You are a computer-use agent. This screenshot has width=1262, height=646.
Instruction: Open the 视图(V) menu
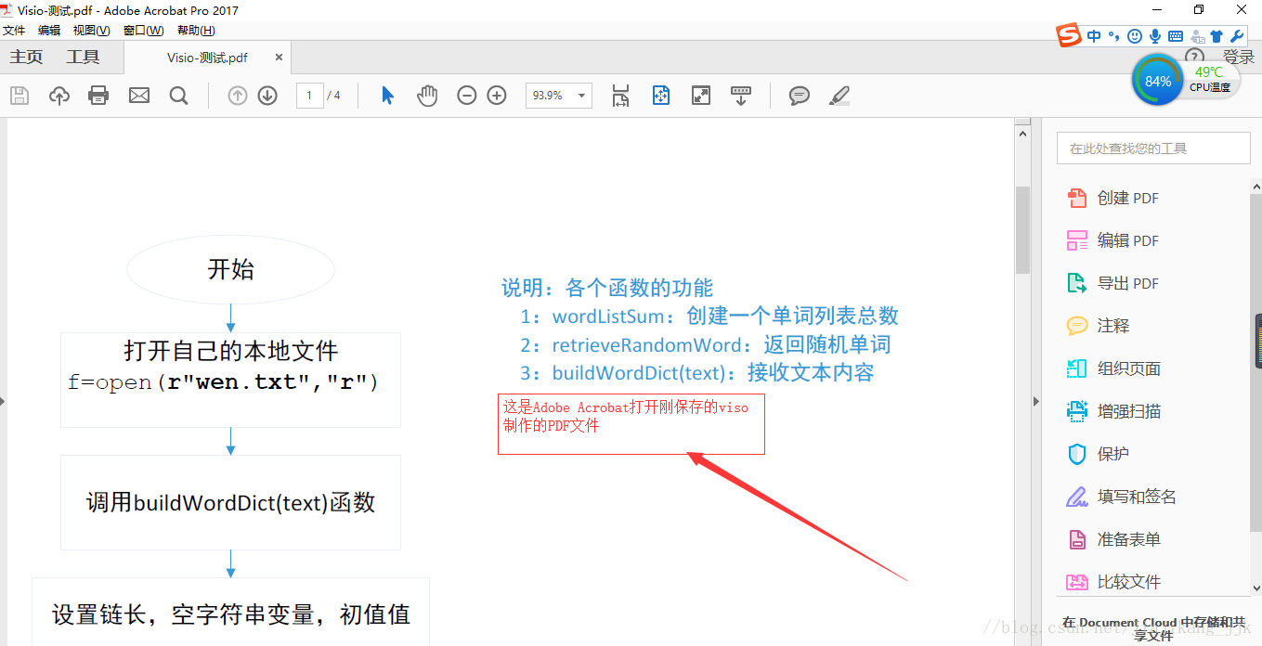[x=91, y=31]
